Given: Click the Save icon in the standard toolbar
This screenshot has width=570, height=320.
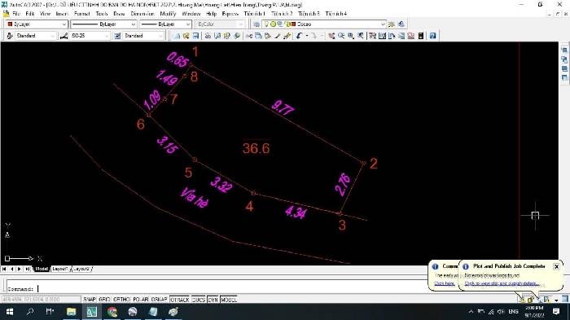Looking at the screenshot, I should click(x=195, y=36).
